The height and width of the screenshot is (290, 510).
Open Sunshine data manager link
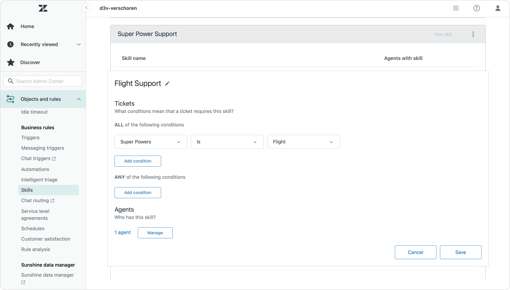coord(48,275)
